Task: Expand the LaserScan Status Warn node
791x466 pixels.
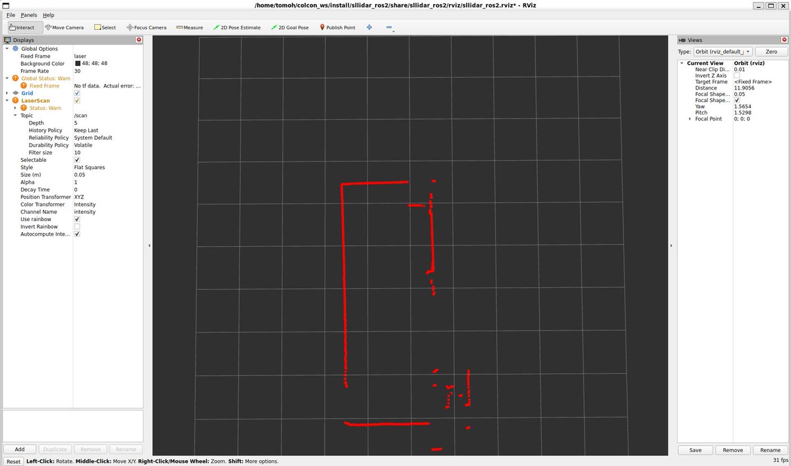Action: click(x=15, y=108)
